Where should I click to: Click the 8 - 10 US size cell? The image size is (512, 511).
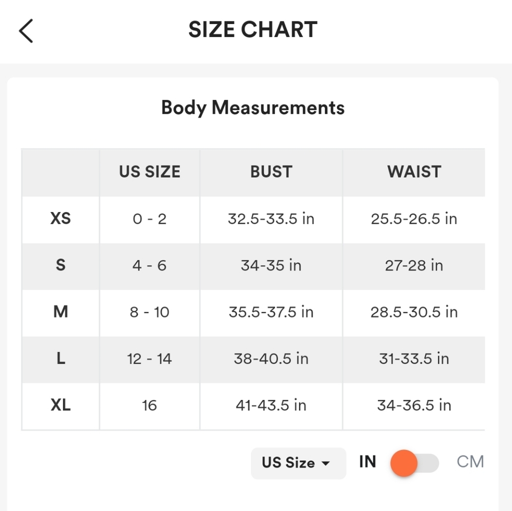coord(150,312)
